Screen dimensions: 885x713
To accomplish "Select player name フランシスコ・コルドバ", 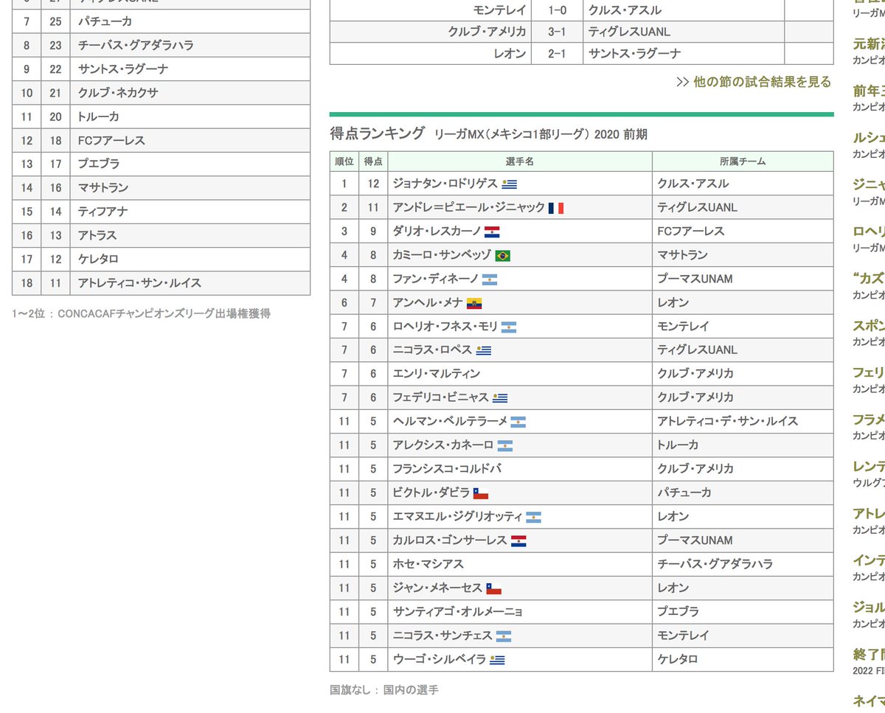I will [448, 469].
